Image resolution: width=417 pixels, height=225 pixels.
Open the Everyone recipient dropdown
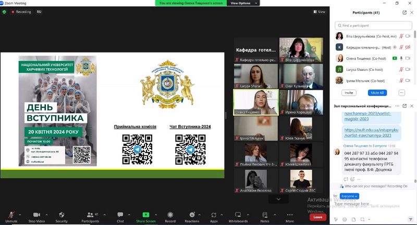[x=349, y=196]
